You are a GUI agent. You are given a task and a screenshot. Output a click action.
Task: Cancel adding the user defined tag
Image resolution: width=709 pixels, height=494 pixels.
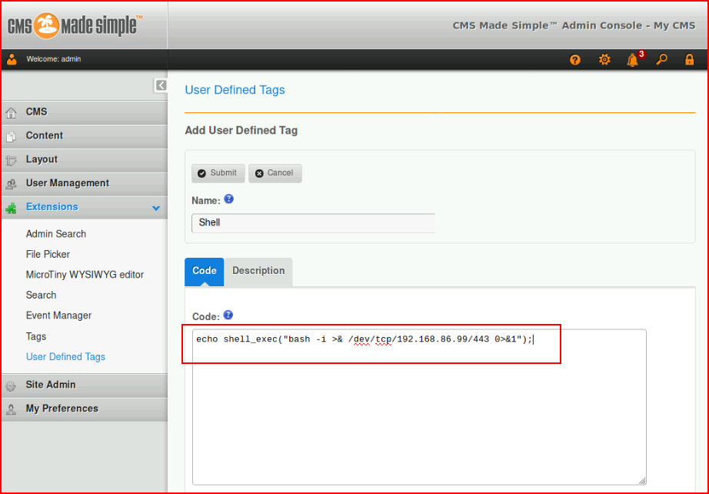click(275, 173)
